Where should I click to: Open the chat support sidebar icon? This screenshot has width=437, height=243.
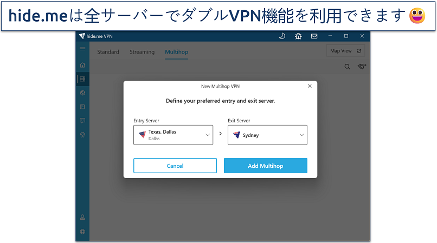pos(82,121)
